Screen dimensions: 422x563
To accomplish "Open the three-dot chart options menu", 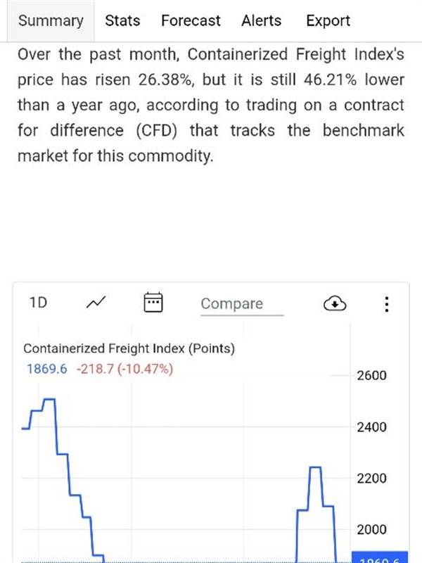I will 386,304.
